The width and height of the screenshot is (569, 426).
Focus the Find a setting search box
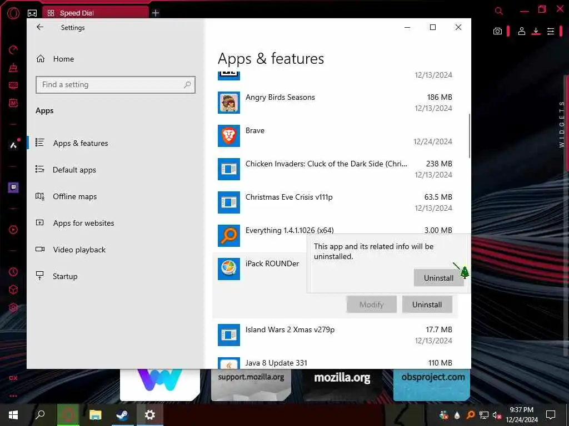pos(116,85)
